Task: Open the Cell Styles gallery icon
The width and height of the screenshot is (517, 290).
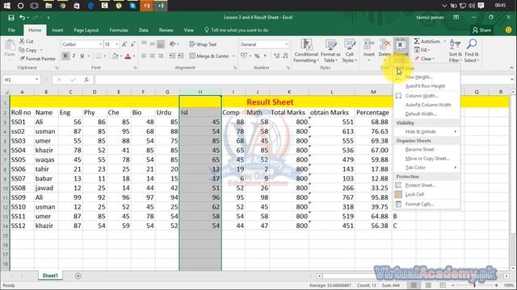Action: tap(350, 45)
